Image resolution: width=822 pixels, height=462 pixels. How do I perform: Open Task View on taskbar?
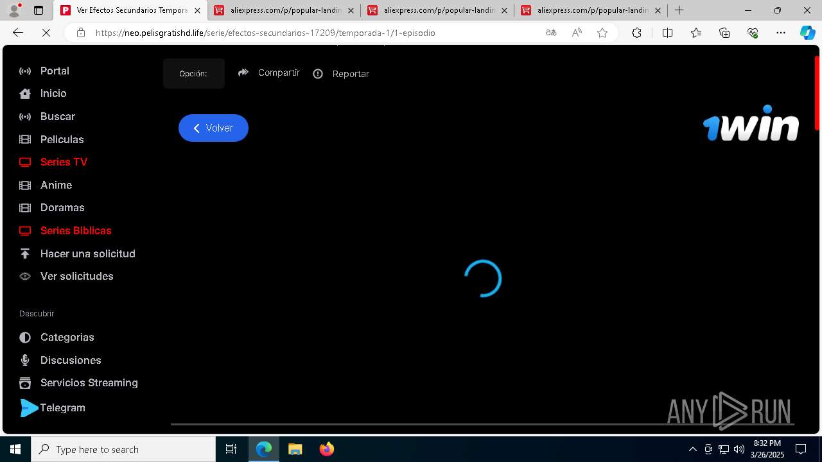(x=231, y=449)
